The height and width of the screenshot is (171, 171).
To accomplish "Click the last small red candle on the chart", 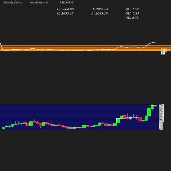I will pyautogui.click(x=156, y=106).
